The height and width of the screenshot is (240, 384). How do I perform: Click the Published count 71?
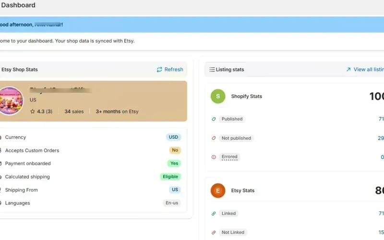point(381,119)
